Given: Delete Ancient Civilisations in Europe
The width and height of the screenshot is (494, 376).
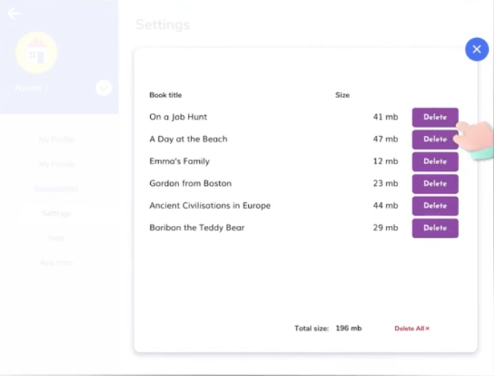Looking at the screenshot, I should pyautogui.click(x=435, y=206).
